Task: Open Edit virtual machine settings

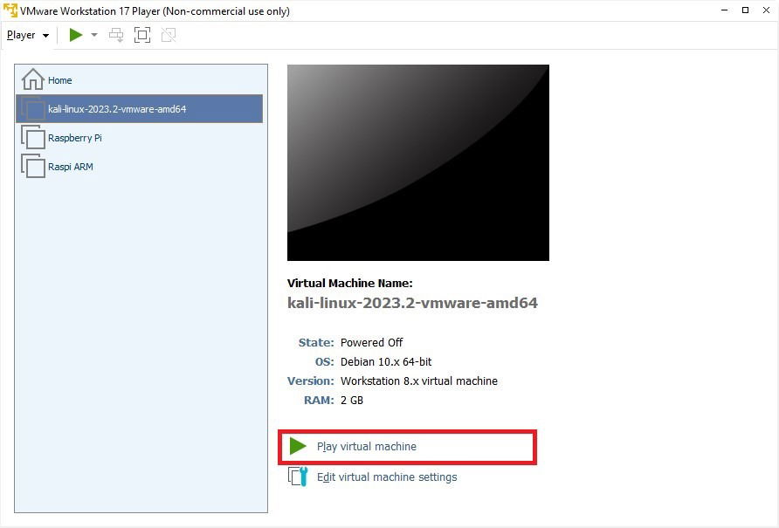Action: pos(387,477)
